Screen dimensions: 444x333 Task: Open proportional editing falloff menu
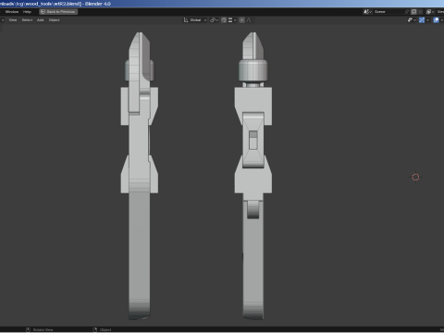[x=250, y=20]
